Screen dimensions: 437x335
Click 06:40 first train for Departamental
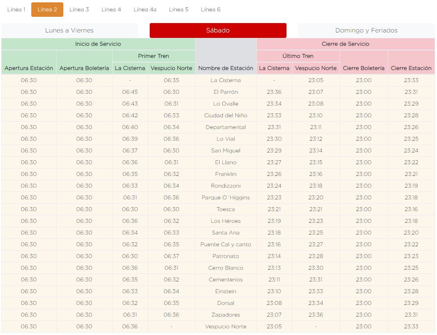coord(130,127)
